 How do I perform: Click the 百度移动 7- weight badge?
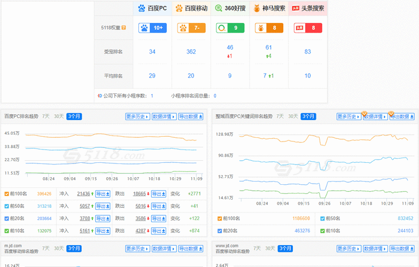click(x=191, y=28)
